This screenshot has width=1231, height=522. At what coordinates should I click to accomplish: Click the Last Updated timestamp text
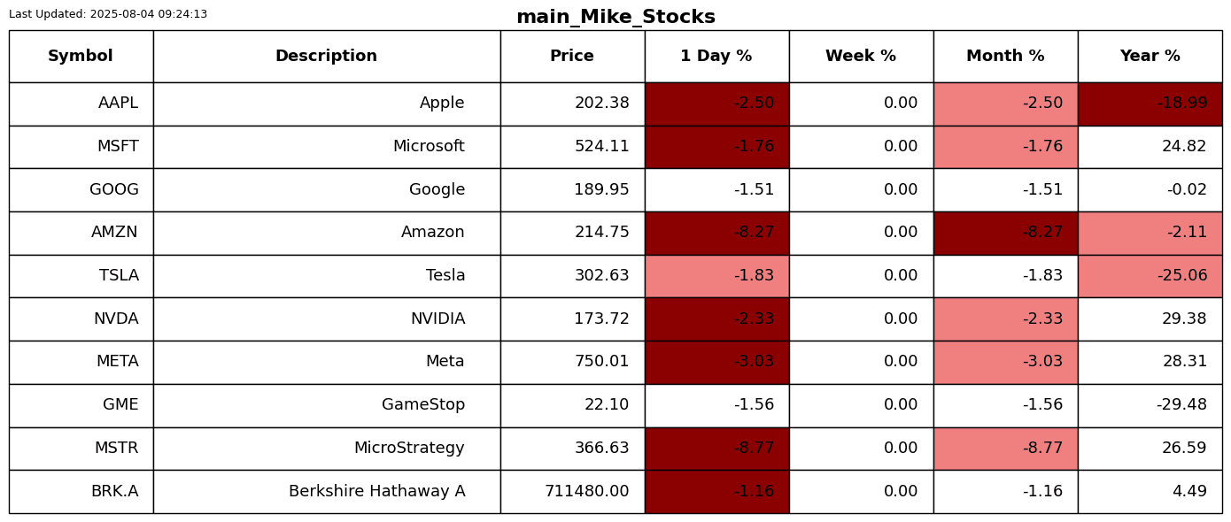pyautogui.click(x=108, y=14)
